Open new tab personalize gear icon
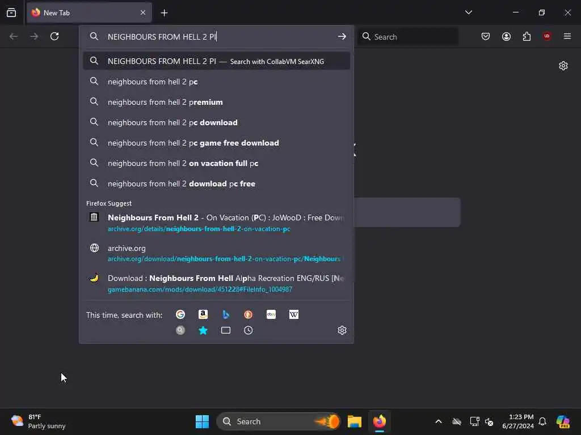 [563, 66]
